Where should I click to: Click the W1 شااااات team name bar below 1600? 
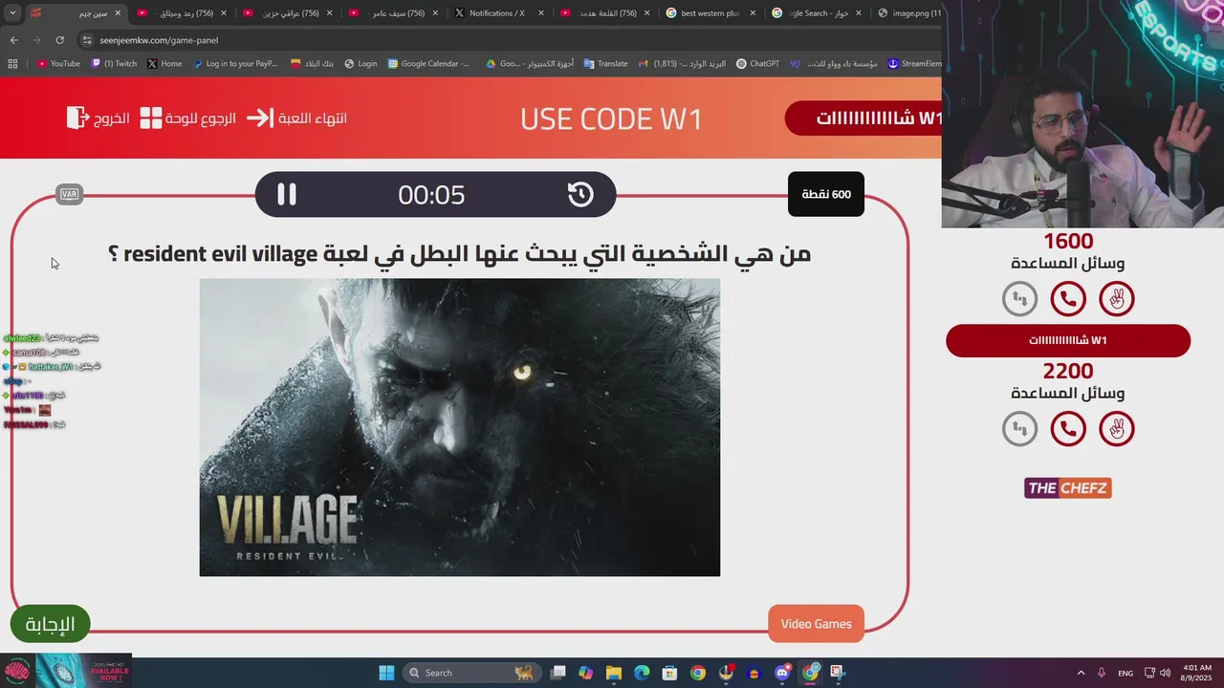(1068, 340)
